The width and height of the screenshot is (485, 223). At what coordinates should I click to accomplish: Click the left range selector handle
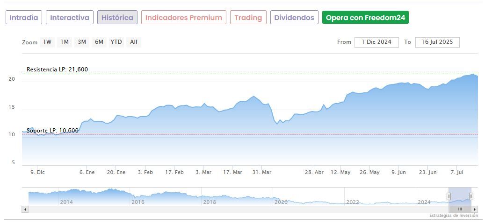point(449,196)
